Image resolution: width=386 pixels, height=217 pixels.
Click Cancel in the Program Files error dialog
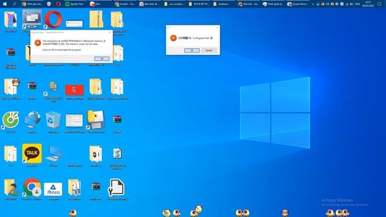coord(209,50)
